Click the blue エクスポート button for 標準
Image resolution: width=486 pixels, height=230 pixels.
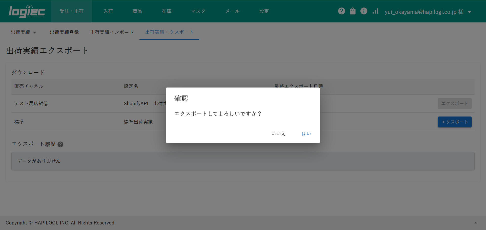[454, 122]
